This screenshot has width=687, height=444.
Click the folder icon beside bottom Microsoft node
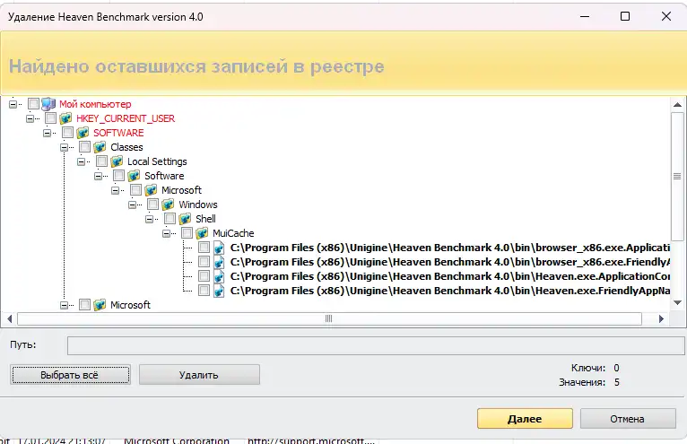pyautogui.click(x=100, y=305)
